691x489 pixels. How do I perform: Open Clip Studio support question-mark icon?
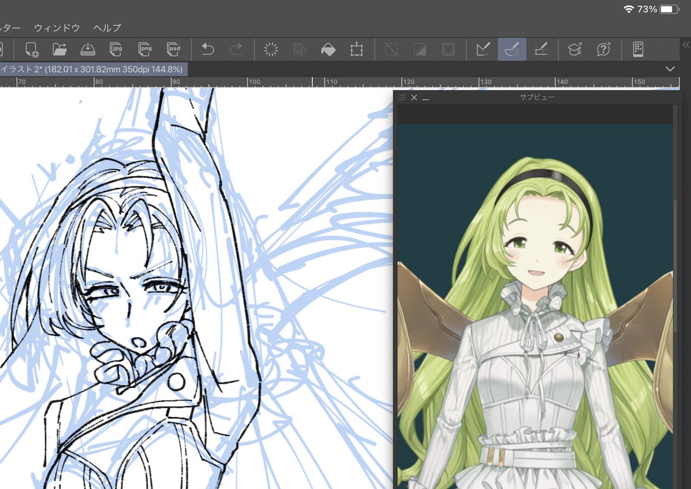(603, 49)
